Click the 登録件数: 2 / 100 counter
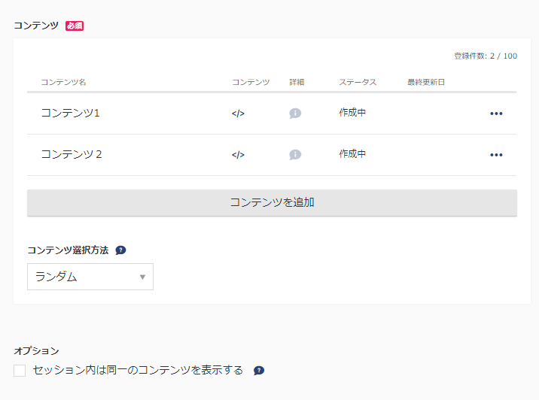This screenshot has width=539, height=400. click(486, 56)
